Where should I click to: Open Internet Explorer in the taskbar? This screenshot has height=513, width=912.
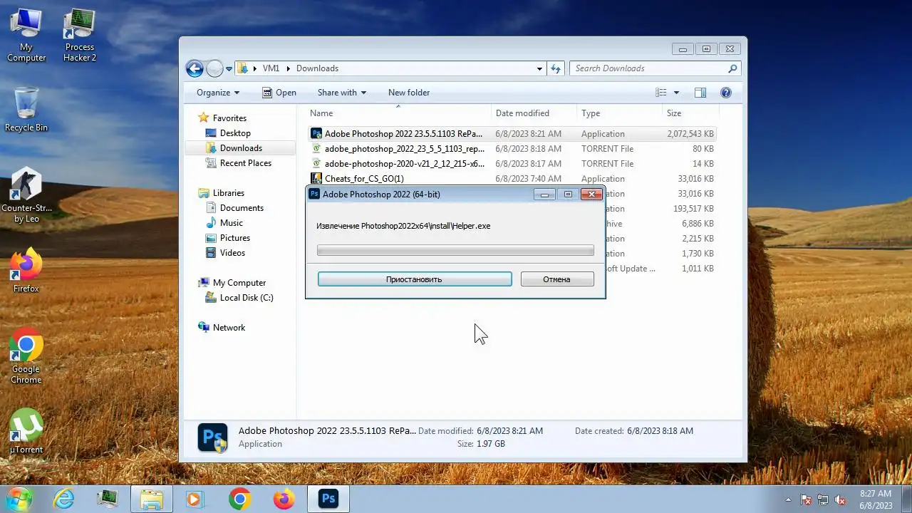coord(64,499)
